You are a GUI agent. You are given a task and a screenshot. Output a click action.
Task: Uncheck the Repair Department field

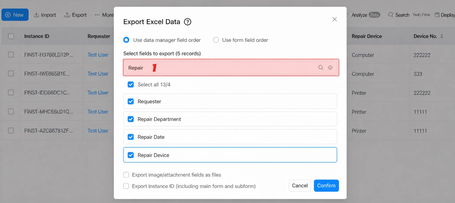131,119
